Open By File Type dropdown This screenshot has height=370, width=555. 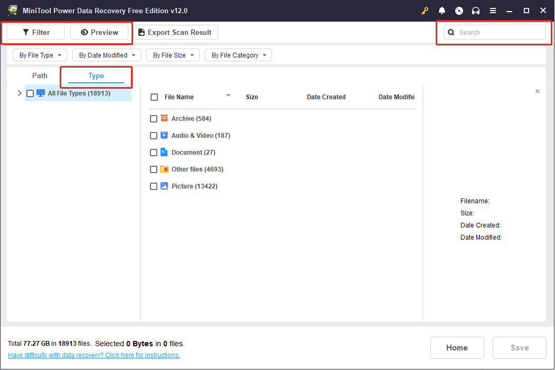[x=40, y=55]
